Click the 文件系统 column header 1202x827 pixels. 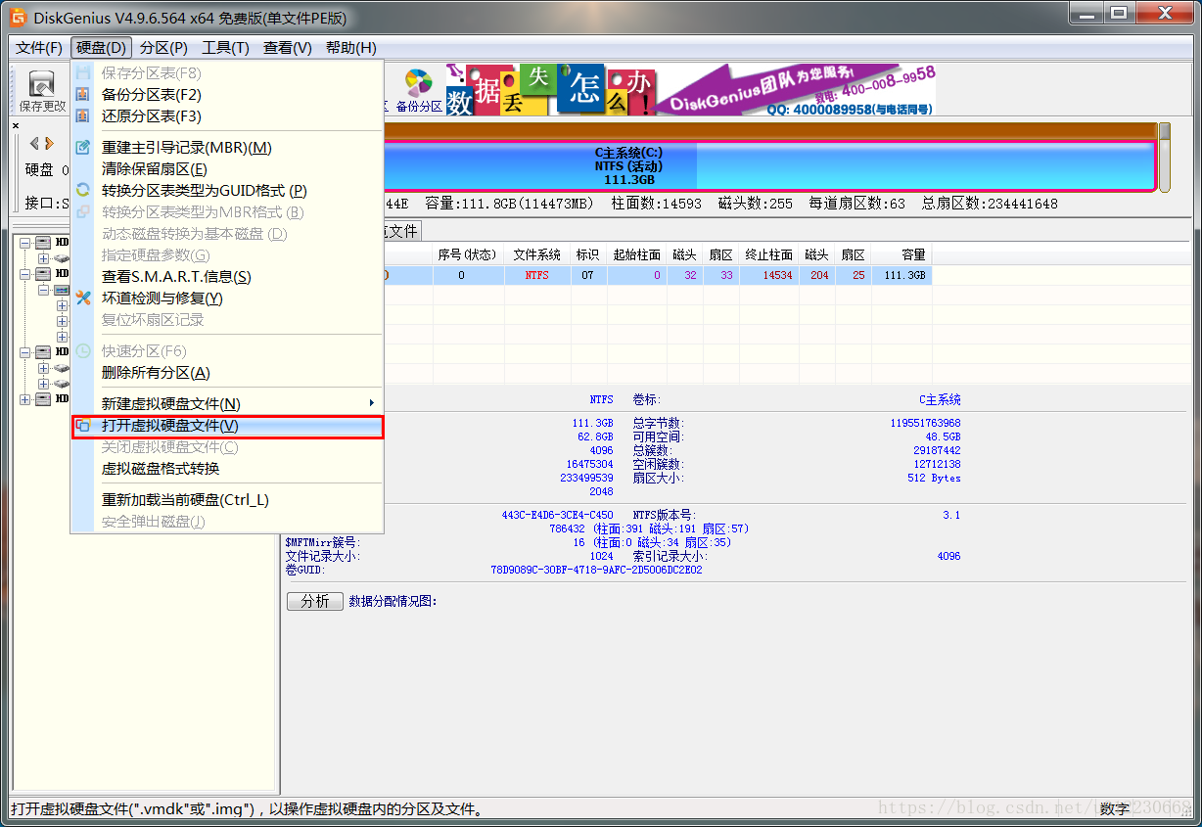tap(537, 254)
